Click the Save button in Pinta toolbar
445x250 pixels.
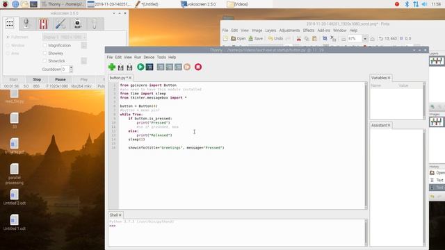coord(255,39)
